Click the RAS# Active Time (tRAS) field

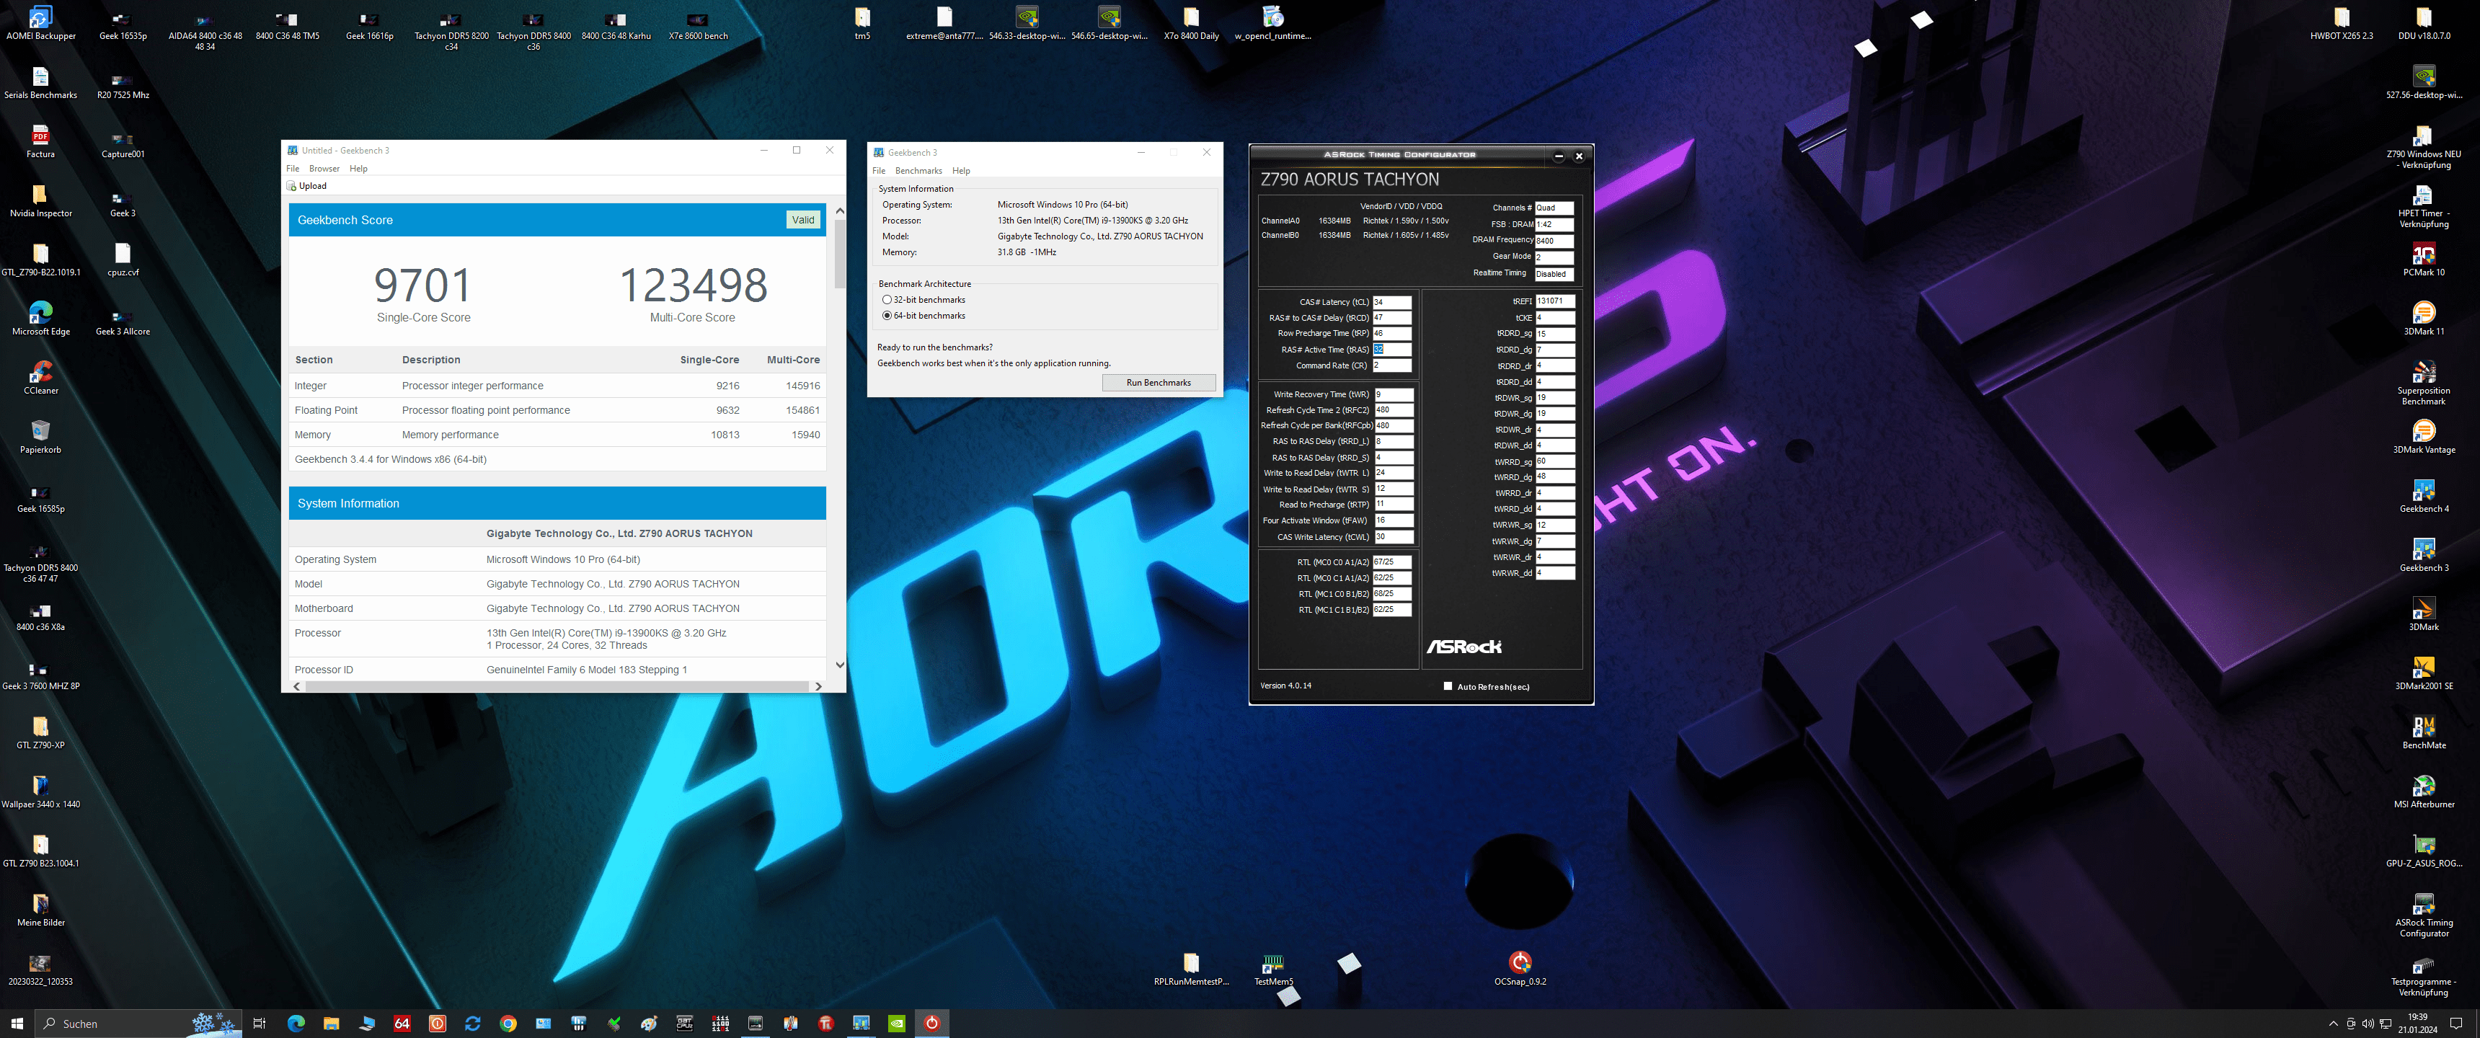[1391, 350]
